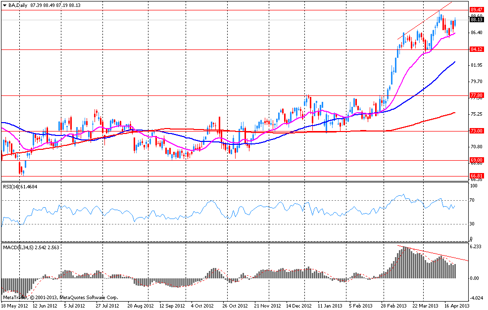
Task: Click the 5 Feb 2013 date label
Action: pyautogui.click(x=361, y=306)
